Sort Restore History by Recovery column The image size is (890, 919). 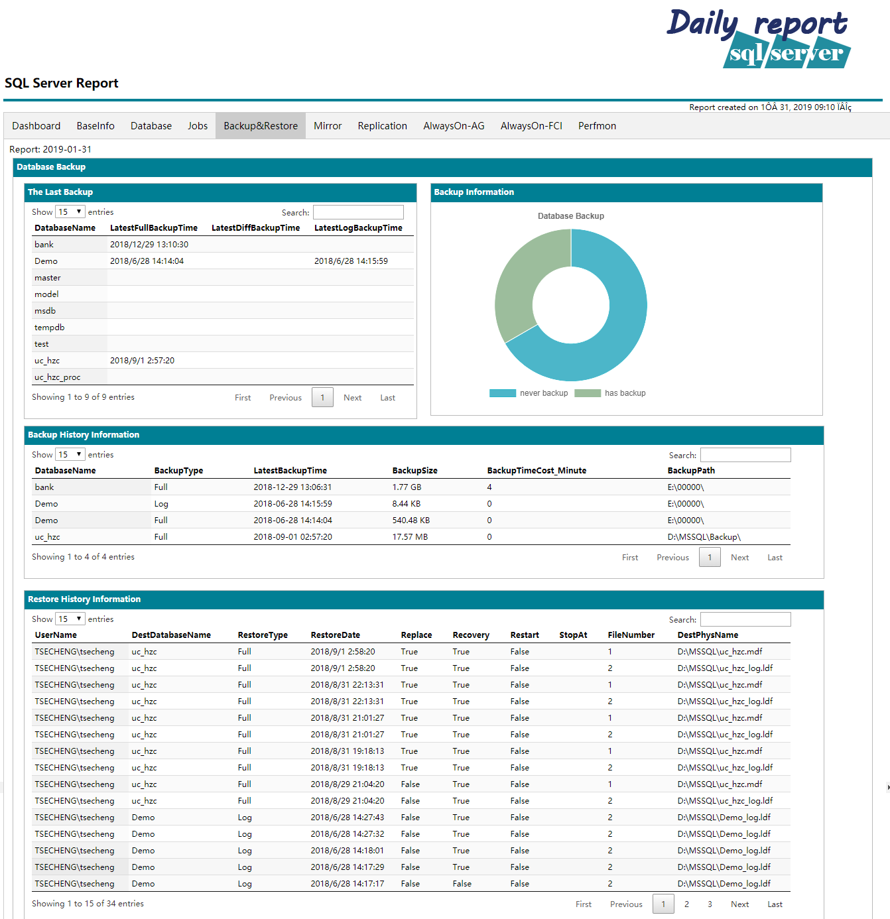[471, 635]
